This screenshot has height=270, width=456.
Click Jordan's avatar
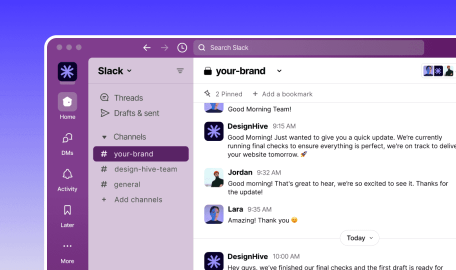214,177
